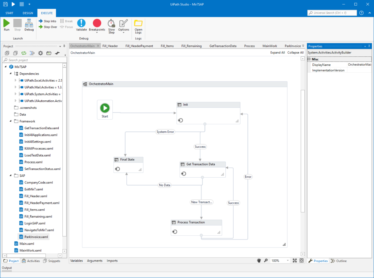Open the Fill_Header document tab
Screen dimensions: 374x278
pos(110,46)
